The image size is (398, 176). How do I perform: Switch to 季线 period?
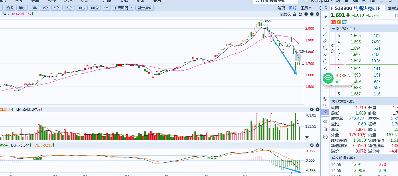click(x=9, y=8)
